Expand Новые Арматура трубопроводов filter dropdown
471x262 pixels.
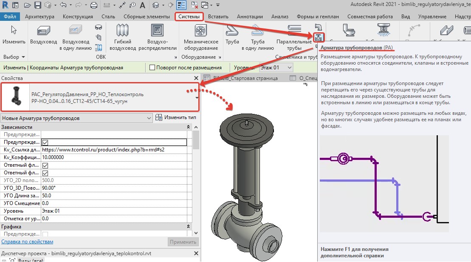pyautogui.click(x=76, y=118)
